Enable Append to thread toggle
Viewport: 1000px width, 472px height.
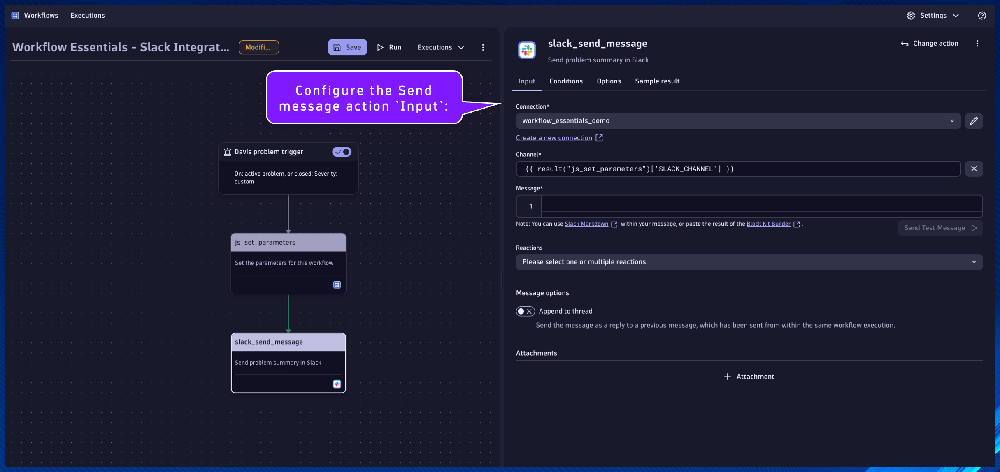point(525,311)
